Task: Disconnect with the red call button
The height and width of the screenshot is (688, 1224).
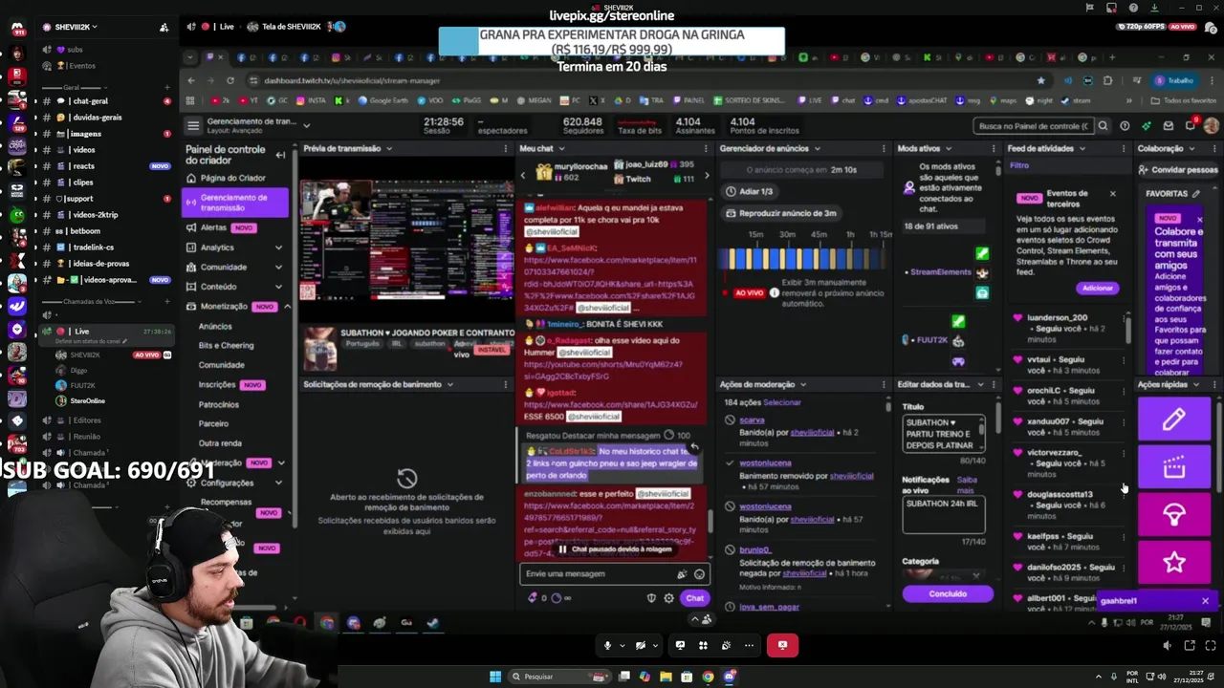Action: [782, 645]
